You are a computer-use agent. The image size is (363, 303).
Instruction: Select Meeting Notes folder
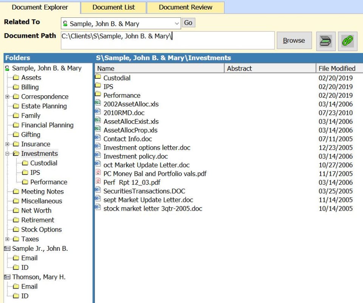point(43,191)
